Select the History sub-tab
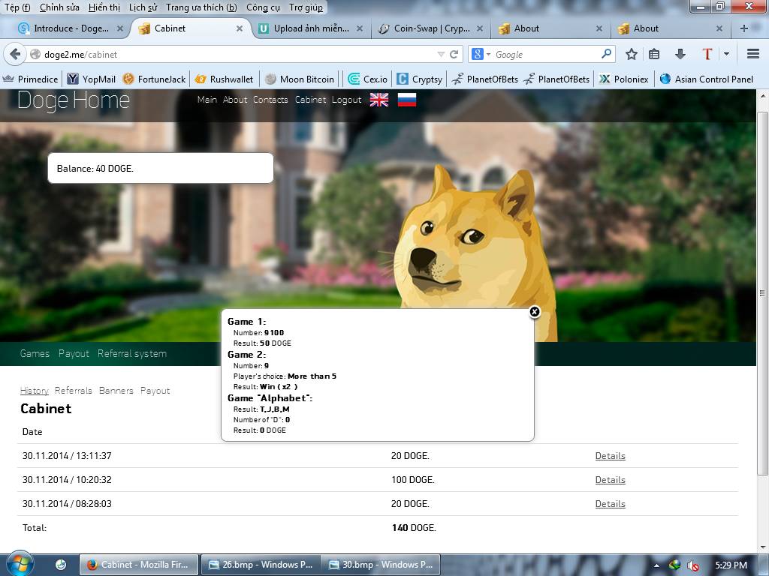 (35, 391)
